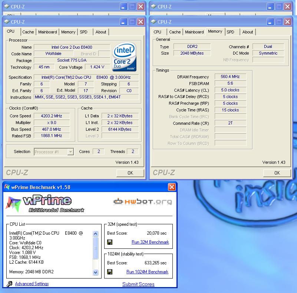Minimize the left front CPU-Z window
297x293 pixels.
coord(123,22)
